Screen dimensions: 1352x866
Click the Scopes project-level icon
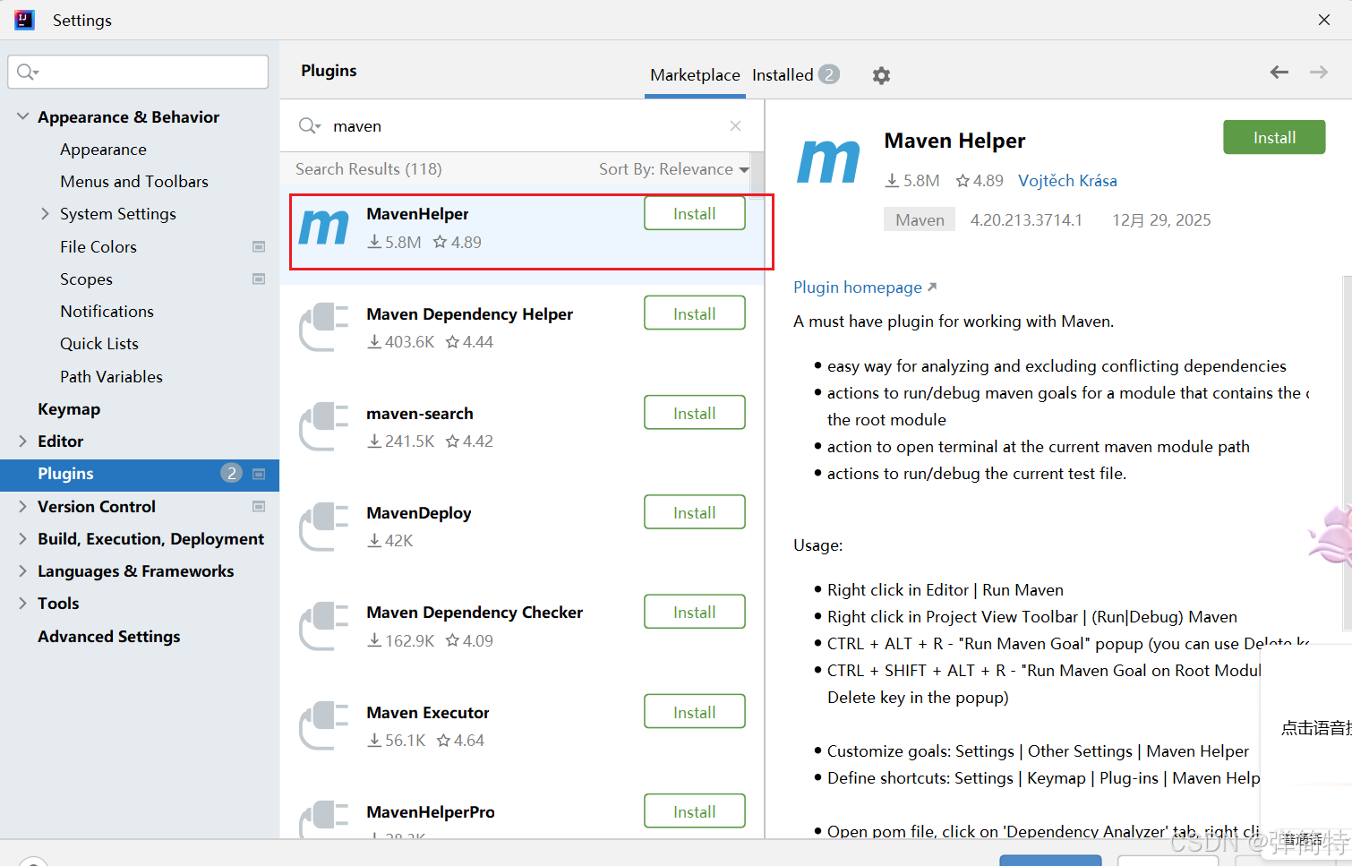[259, 279]
